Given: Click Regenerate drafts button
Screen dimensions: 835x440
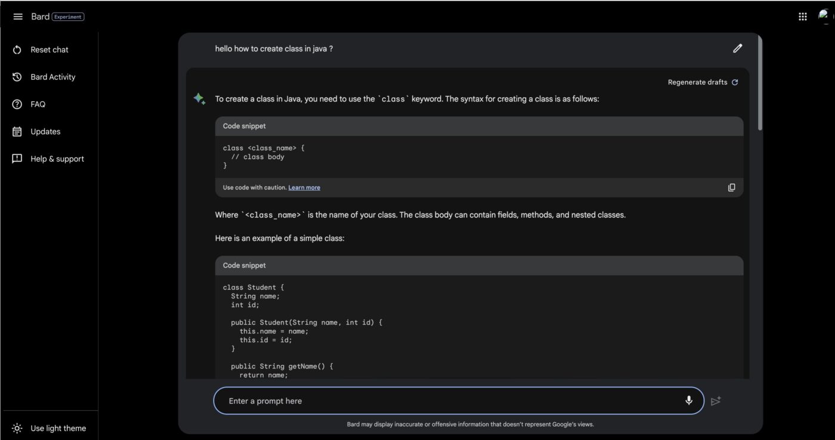Looking at the screenshot, I should (703, 82).
